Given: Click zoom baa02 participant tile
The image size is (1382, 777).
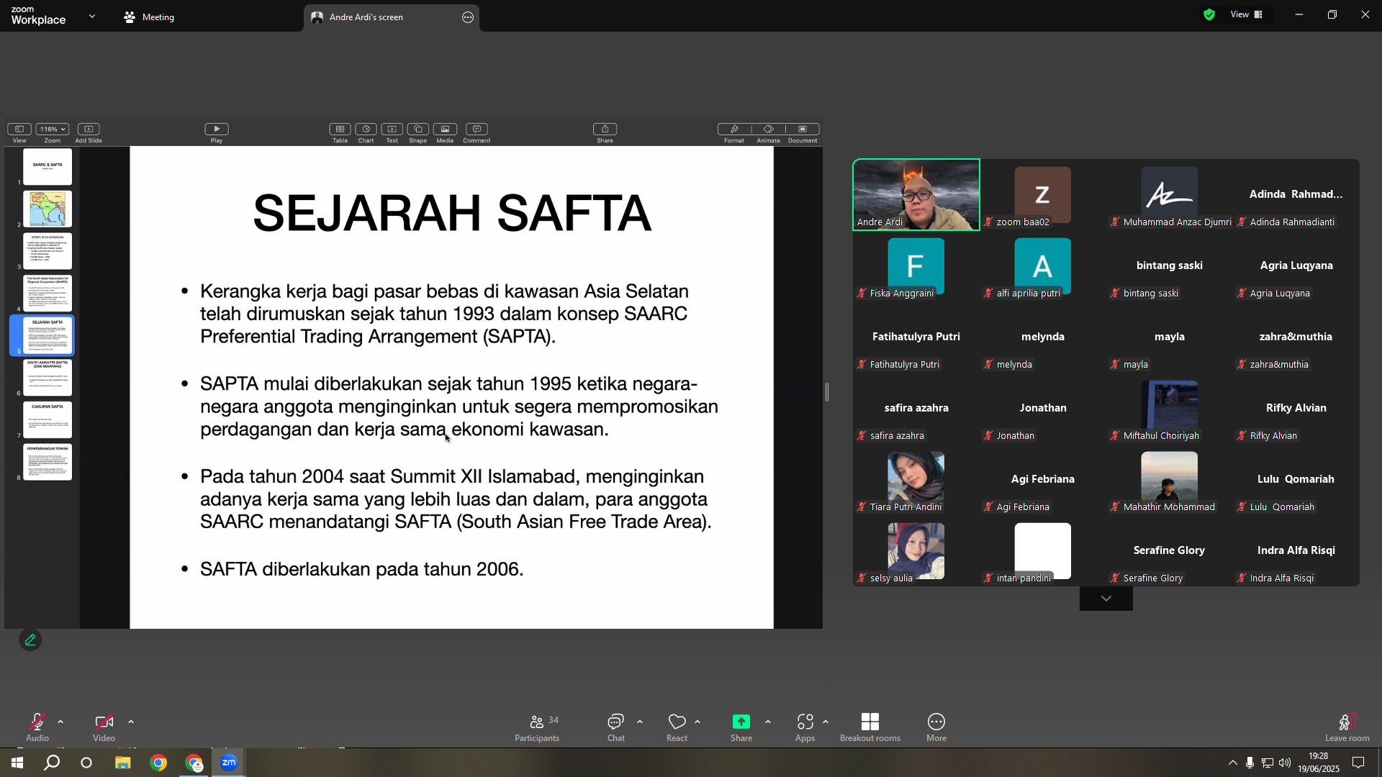Looking at the screenshot, I should click(x=1043, y=194).
